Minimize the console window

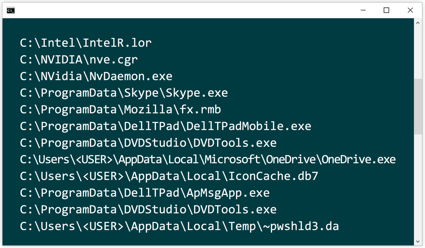point(362,11)
